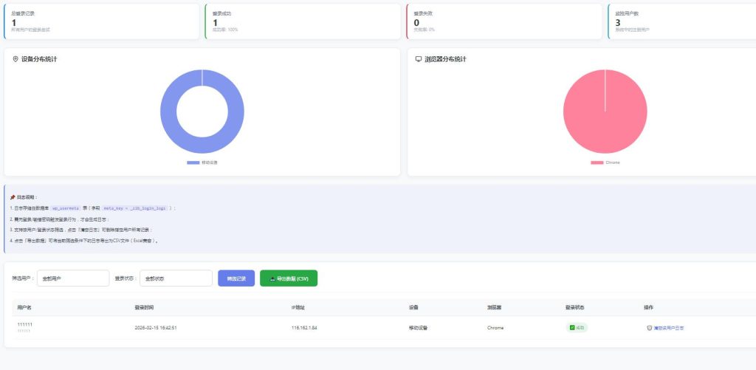The height and width of the screenshot is (370, 756).
Task: Expand the 登录状态 dropdown showing 全部状态
Action: tap(176, 278)
